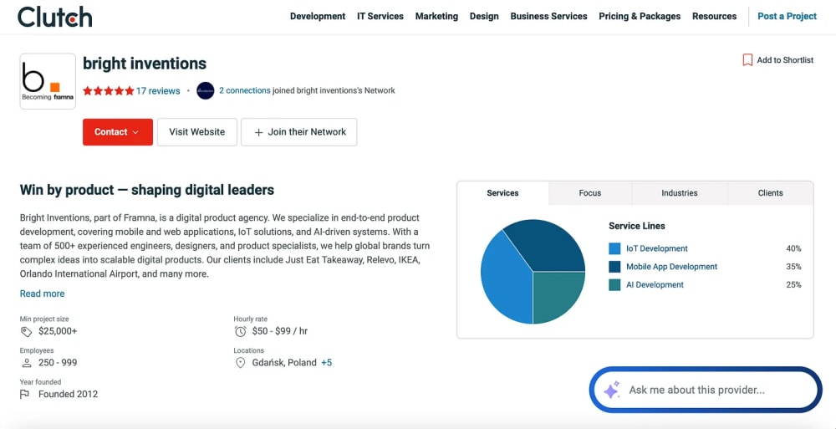The height and width of the screenshot is (429, 836).
Task: Click the Mobile App Development color swatch
Action: [614, 267]
